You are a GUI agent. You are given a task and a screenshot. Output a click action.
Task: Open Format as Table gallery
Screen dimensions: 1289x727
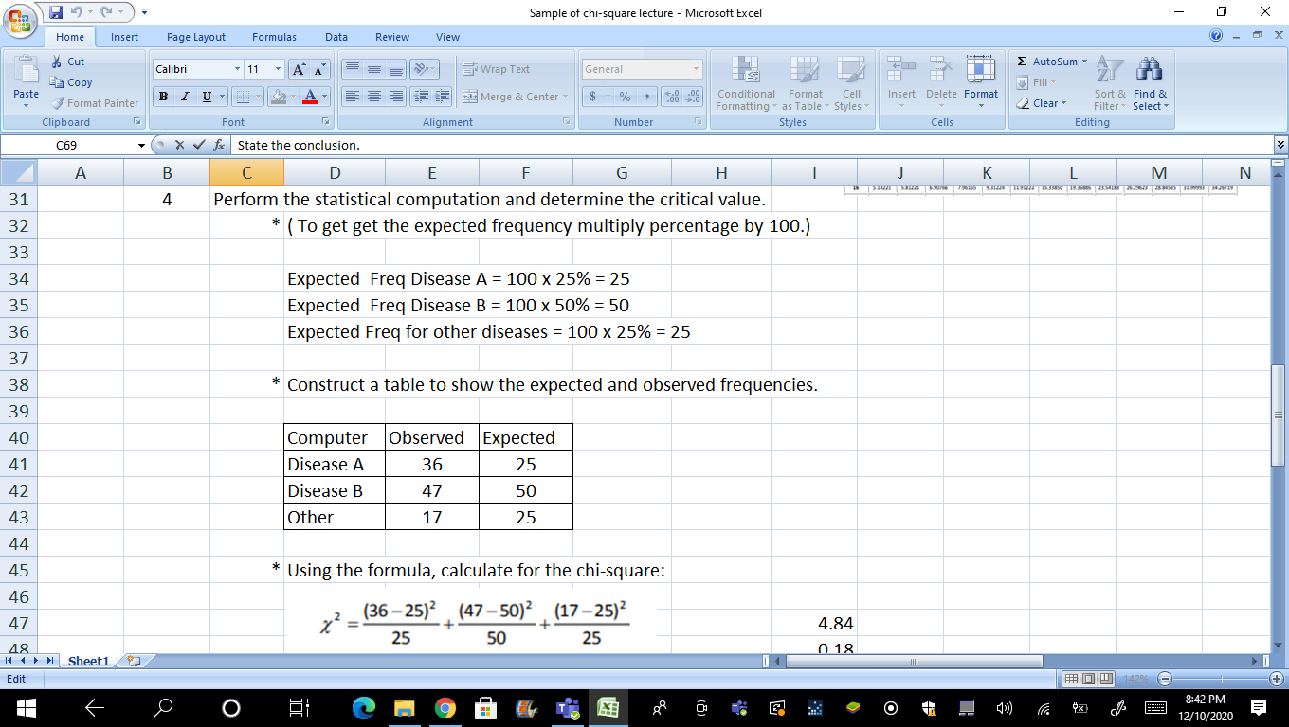(x=805, y=83)
